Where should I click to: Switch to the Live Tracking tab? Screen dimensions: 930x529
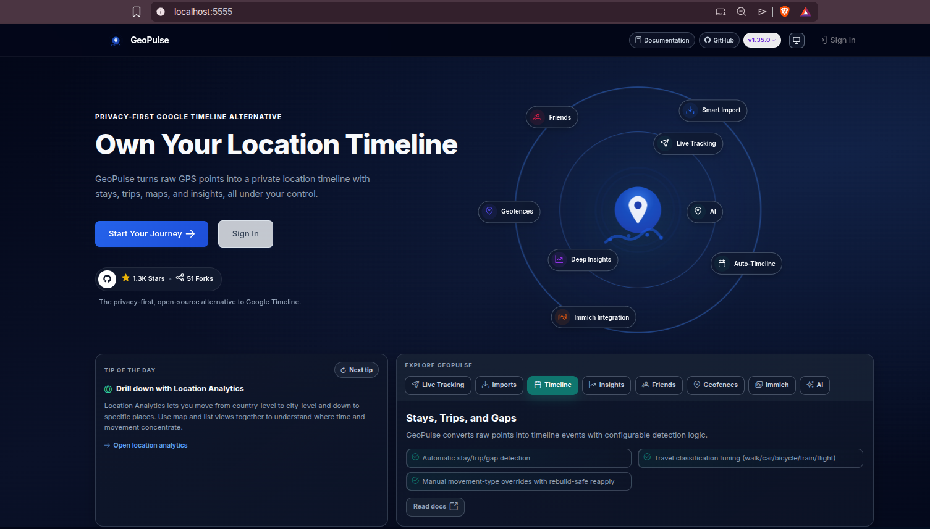[x=438, y=385]
